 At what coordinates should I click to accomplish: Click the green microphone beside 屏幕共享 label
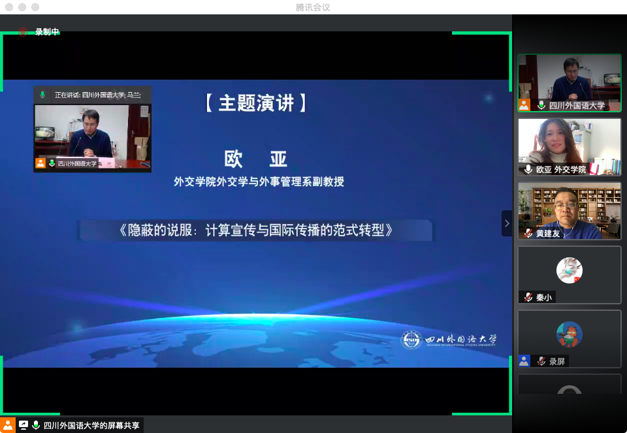36,425
